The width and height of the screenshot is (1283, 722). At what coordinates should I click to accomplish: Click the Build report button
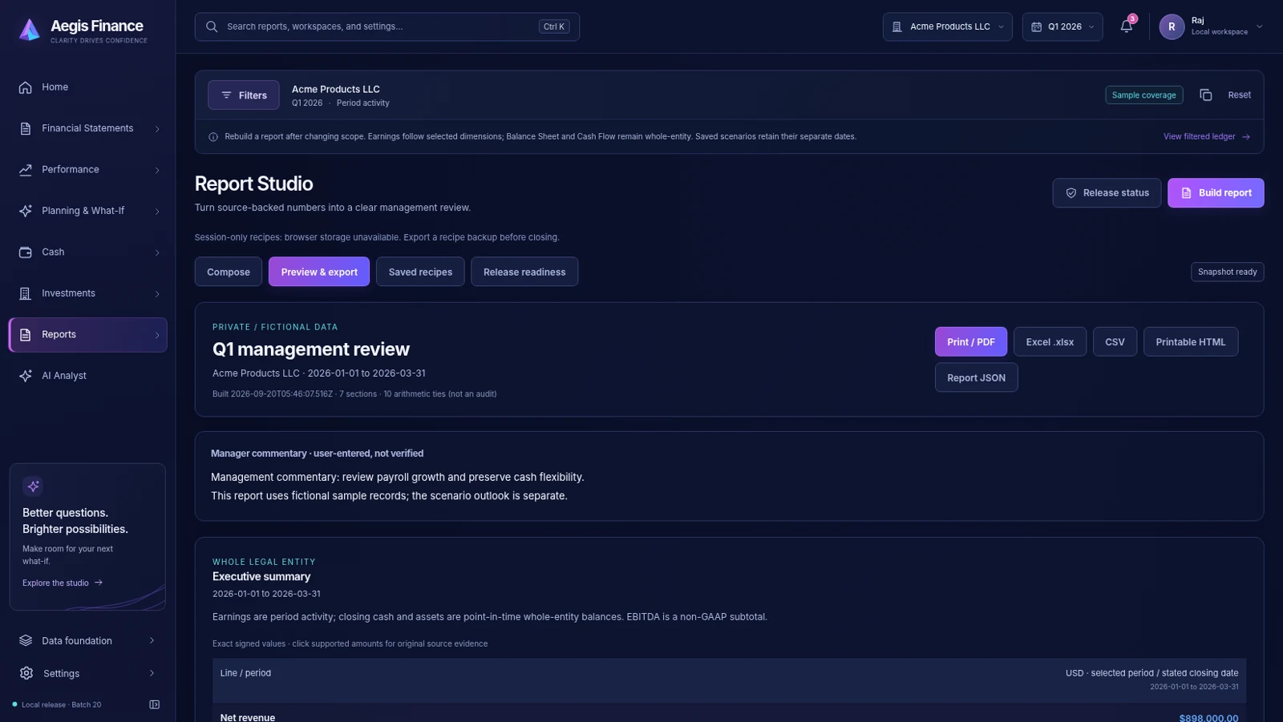coord(1216,193)
